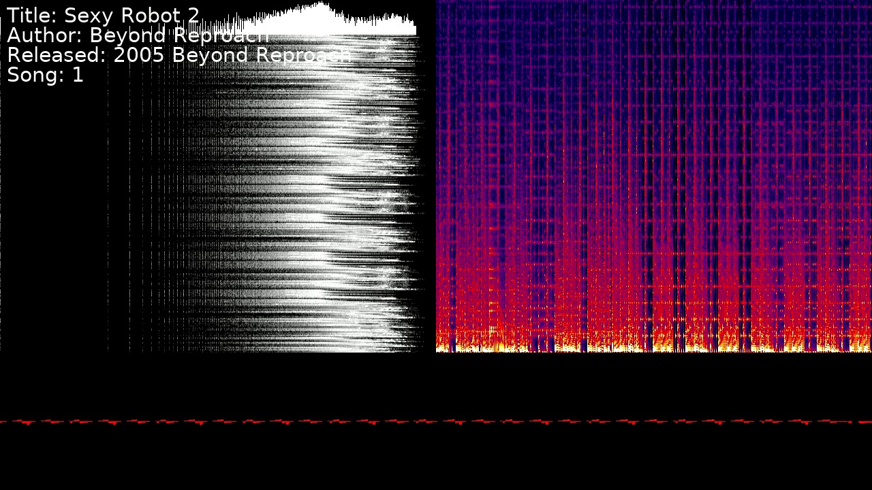This screenshot has height=490, width=872.
Task: Click the jagged right edge of the white spectrum
Action: tap(412, 204)
